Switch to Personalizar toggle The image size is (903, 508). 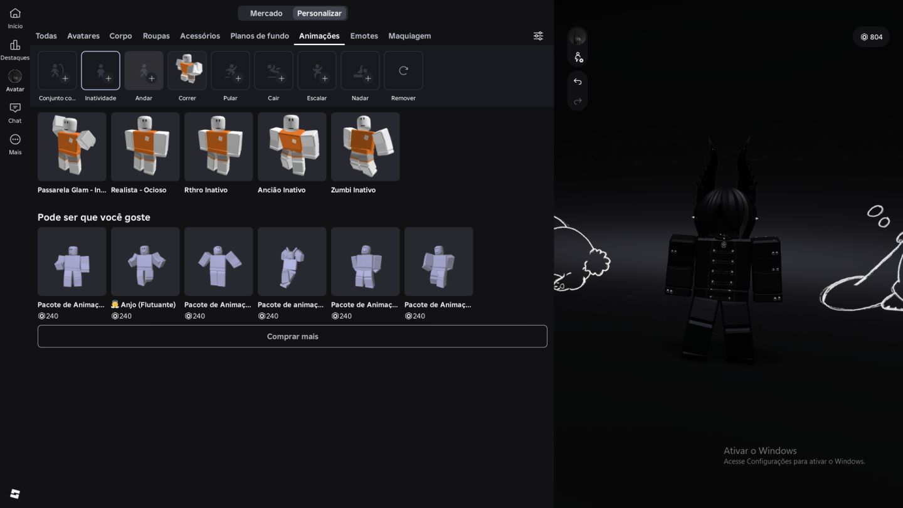[319, 13]
